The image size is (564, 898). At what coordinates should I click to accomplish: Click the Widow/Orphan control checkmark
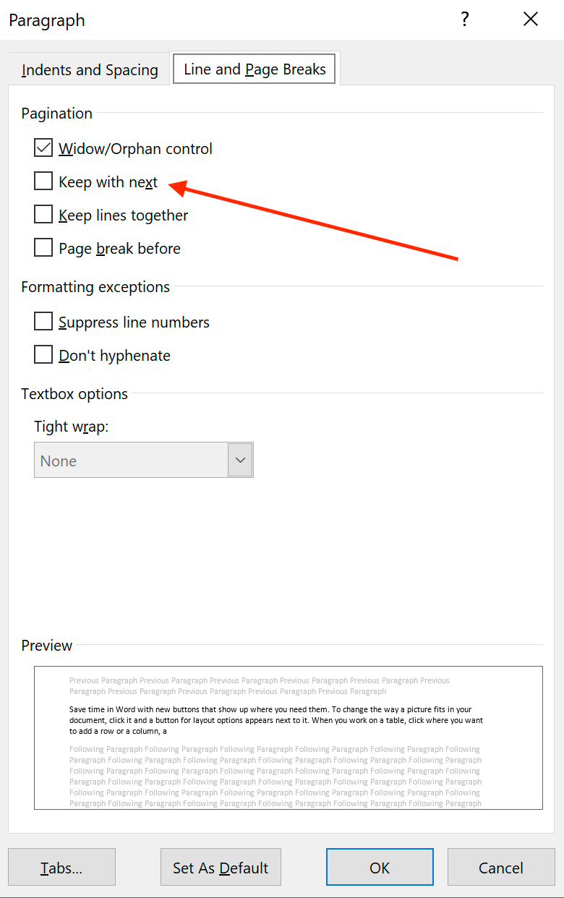point(43,147)
